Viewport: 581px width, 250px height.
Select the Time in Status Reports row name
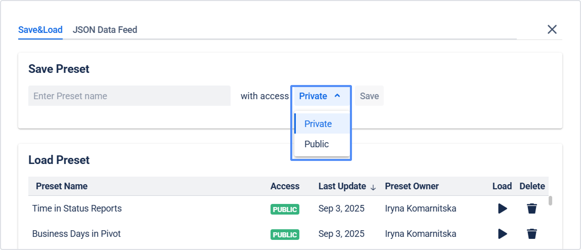(x=77, y=209)
